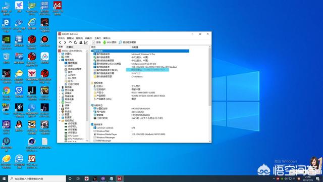Screen dimensions: 323x182
Task: Open the graph chart toolbar icon
Action: (86, 42)
